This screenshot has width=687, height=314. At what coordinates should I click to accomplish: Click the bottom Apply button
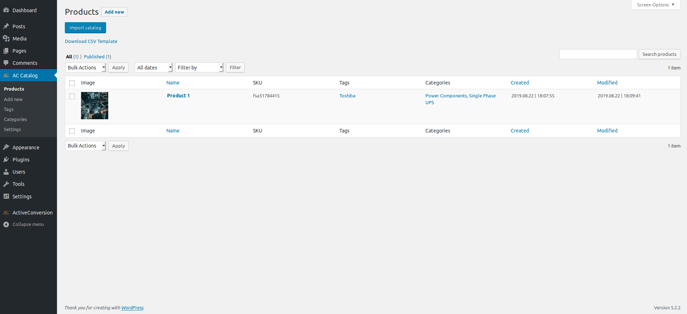click(x=118, y=146)
